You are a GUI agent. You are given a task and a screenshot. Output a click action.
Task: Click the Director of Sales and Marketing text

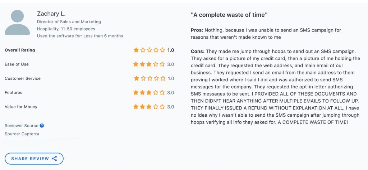69,22
